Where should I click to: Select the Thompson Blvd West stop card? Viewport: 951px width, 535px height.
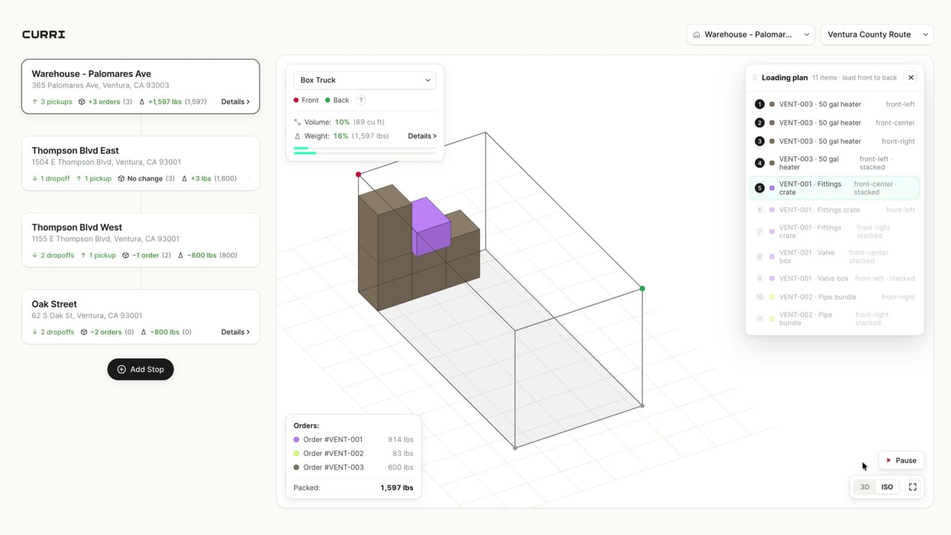[140, 240]
